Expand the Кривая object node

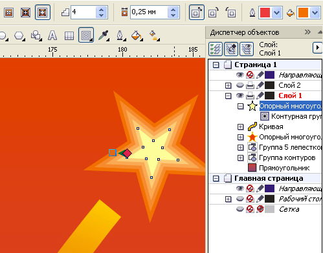point(240,126)
